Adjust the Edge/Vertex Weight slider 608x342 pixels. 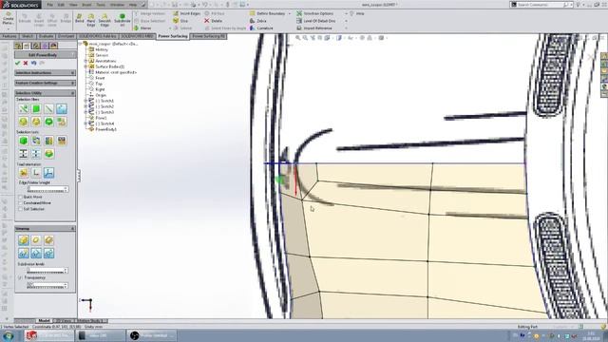point(47,189)
